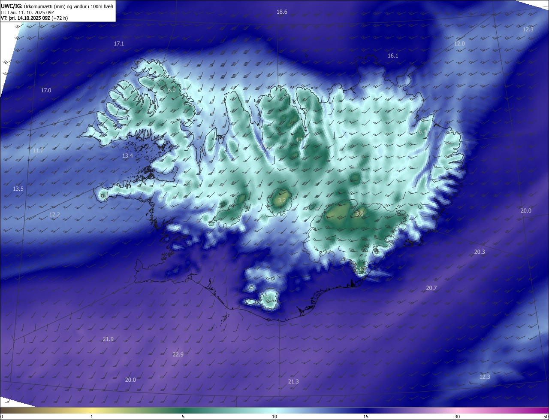Click the 17.0 value label
This screenshot has height=420, width=549.
click(x=46, y=90)
